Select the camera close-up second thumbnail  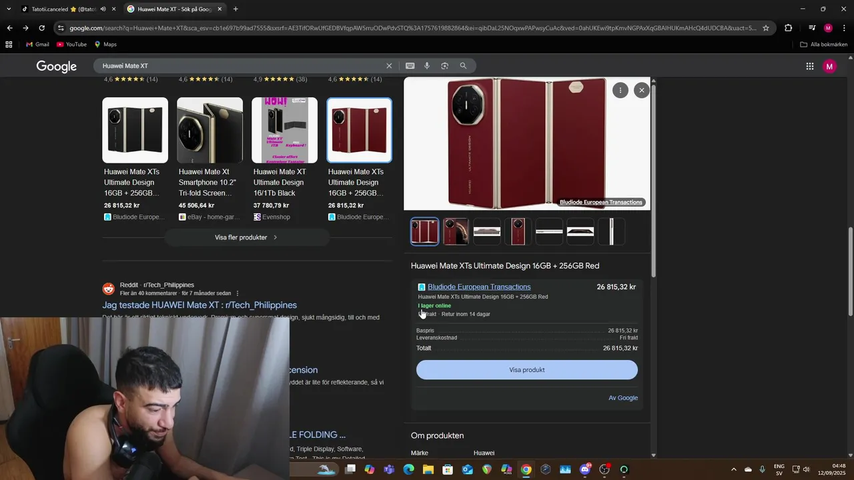(x=456, y=232)
